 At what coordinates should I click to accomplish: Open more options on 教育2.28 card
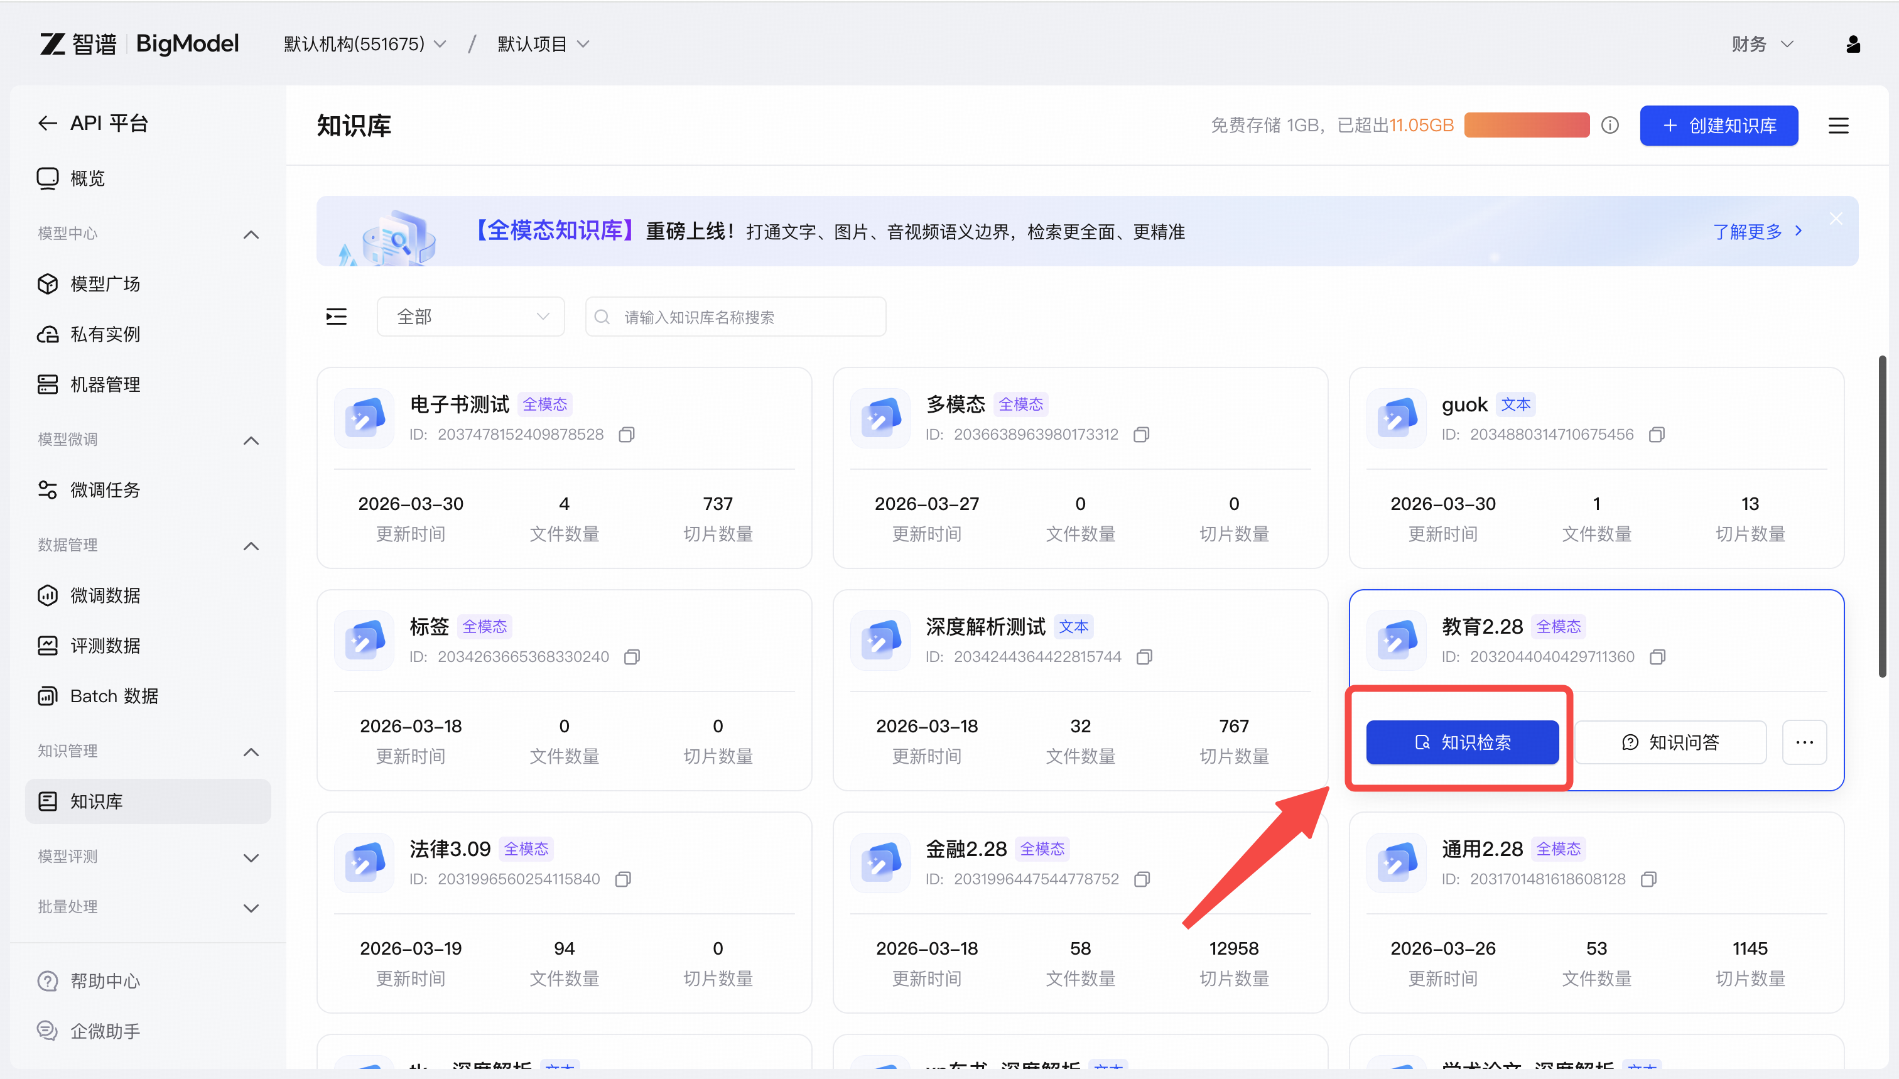(x=1804, y=742)
